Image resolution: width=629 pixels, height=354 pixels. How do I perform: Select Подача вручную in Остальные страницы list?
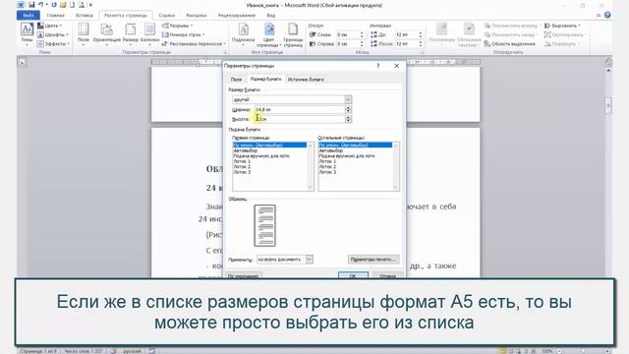(x=347, y=155)
